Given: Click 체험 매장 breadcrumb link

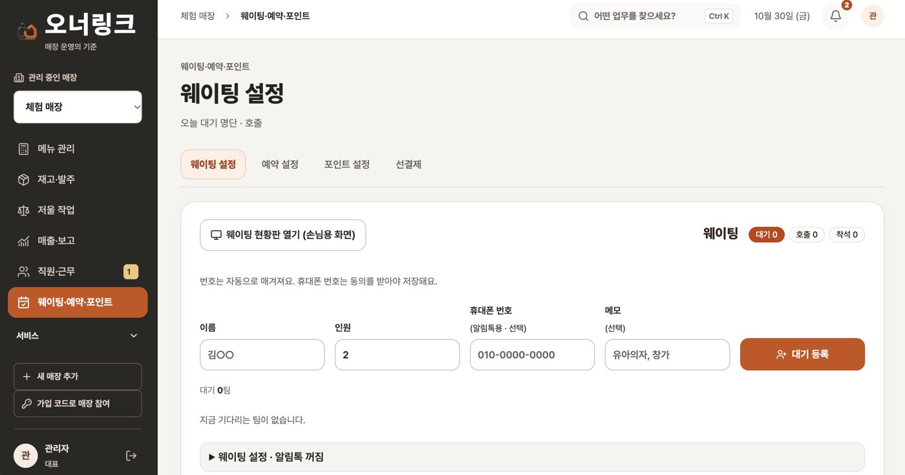Looking at the screenshot, I should tap(198, 16).
